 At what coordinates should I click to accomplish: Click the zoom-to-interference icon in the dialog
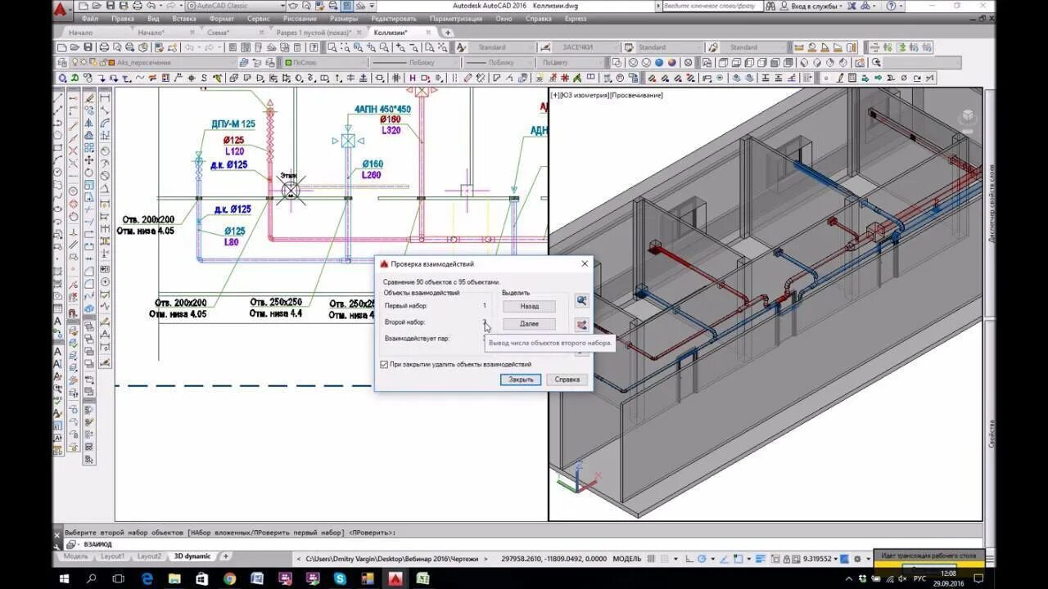pos(581,301)
